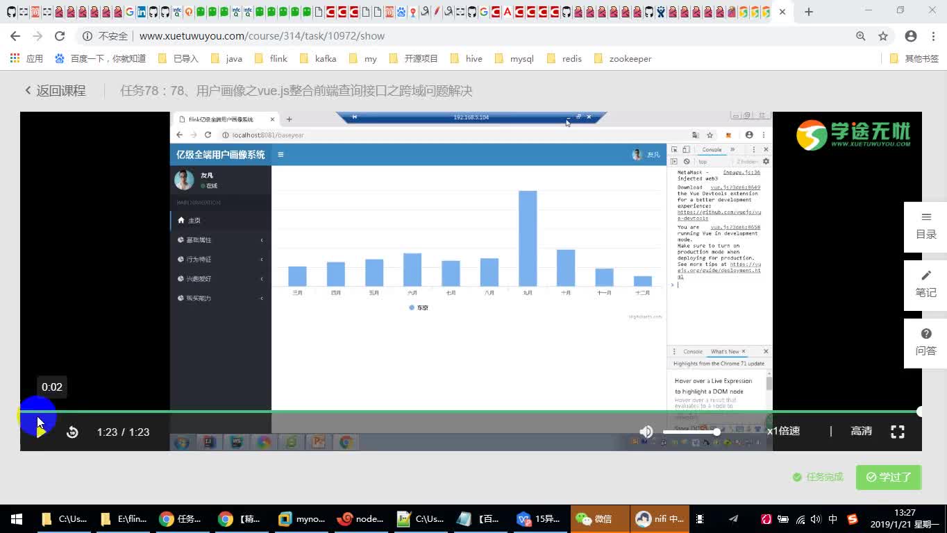
Task: Open the kafka bookmark folder
Action: [317, 58]
